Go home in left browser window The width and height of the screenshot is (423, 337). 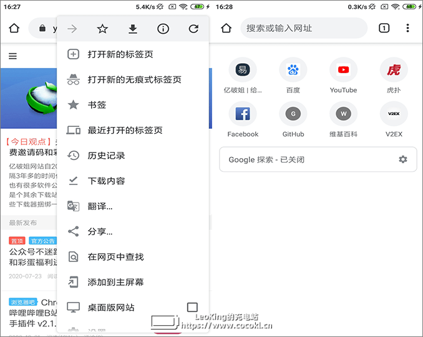point(14,28)
